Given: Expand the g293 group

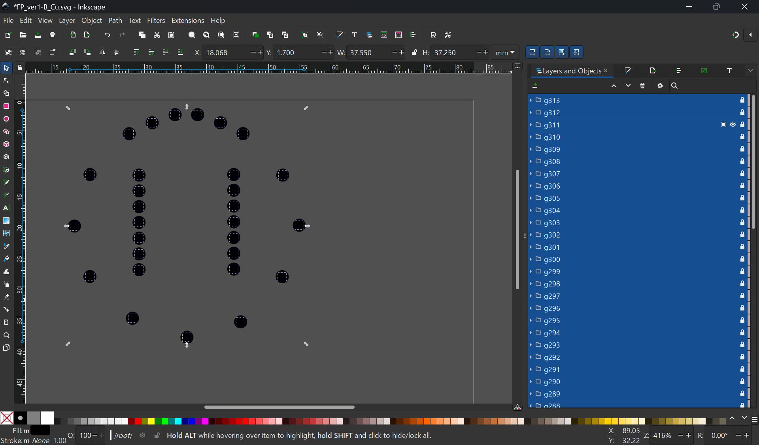Looking at the screenshot, I should tap(531, 345).
